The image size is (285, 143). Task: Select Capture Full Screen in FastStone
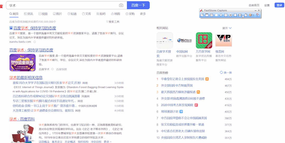226,15
